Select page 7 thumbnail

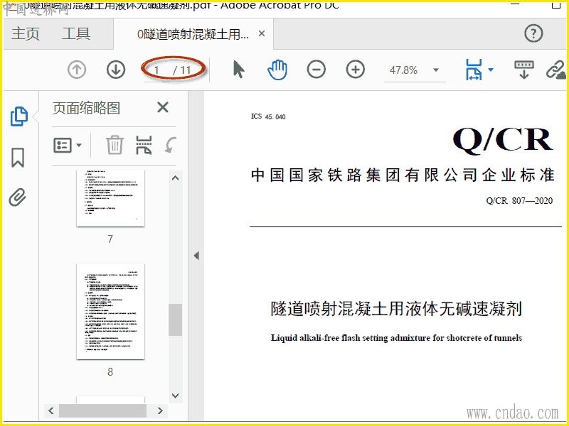tap(110, 199)
